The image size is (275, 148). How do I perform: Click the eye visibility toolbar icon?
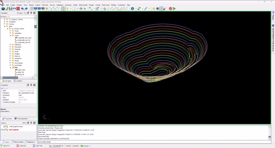(139, 9)
